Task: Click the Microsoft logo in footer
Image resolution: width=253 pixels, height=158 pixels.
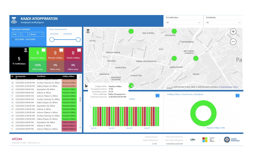Action: click(205, 140)
